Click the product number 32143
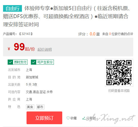This screenshot has height=127, width=138. 26,34
